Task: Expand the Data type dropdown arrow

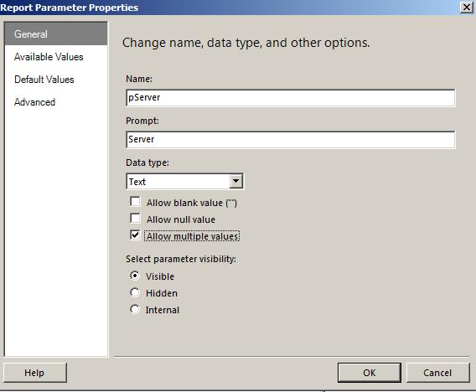Action: coord(235,182)
